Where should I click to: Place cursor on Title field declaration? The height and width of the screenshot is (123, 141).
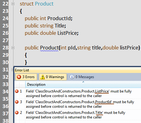pyautogui.click(x=60, y=26)
